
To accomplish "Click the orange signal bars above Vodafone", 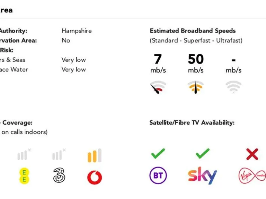I will point(95,156).
